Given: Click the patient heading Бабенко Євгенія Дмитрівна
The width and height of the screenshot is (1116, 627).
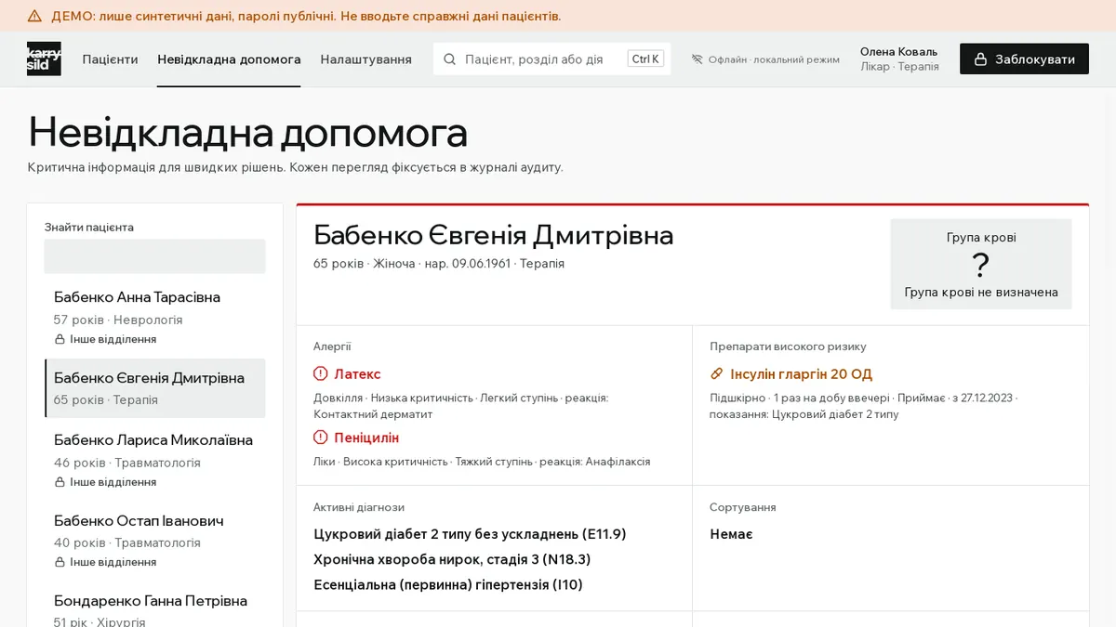Looking at the screenshot, I should coord(493,235).
